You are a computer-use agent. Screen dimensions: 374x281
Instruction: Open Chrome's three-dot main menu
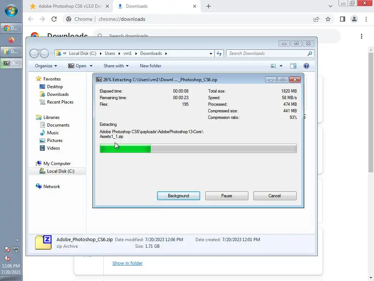pyautogui.click(x=366, y=19)
